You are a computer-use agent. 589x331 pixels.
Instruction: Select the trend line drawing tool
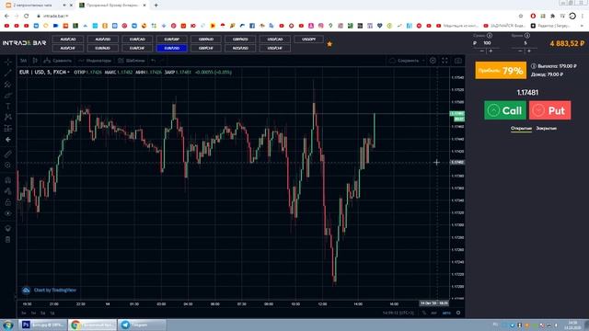click(8, 73)
